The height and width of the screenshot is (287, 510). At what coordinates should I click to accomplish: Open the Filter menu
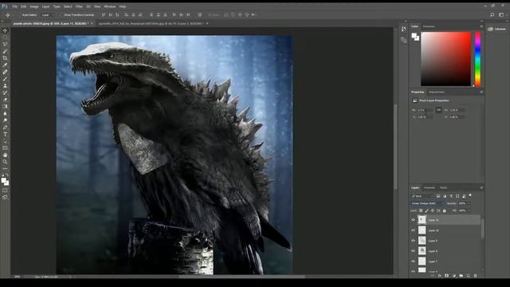79,6
